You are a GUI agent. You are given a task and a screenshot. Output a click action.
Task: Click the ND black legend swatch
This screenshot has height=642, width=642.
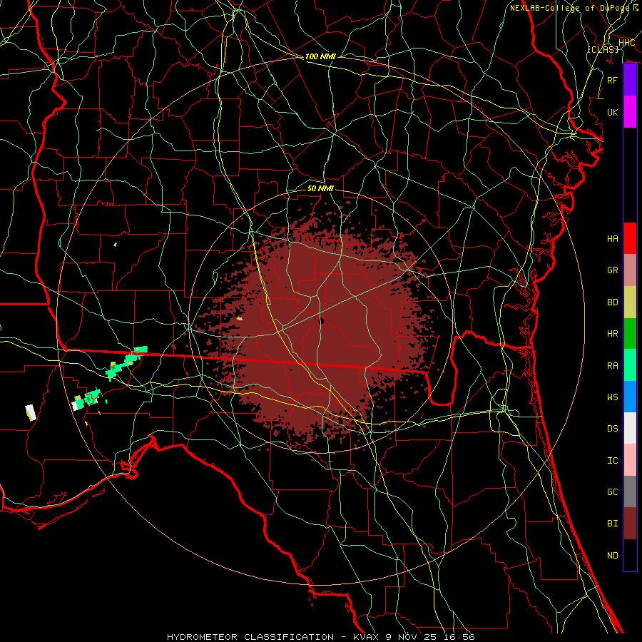(630, 555)
